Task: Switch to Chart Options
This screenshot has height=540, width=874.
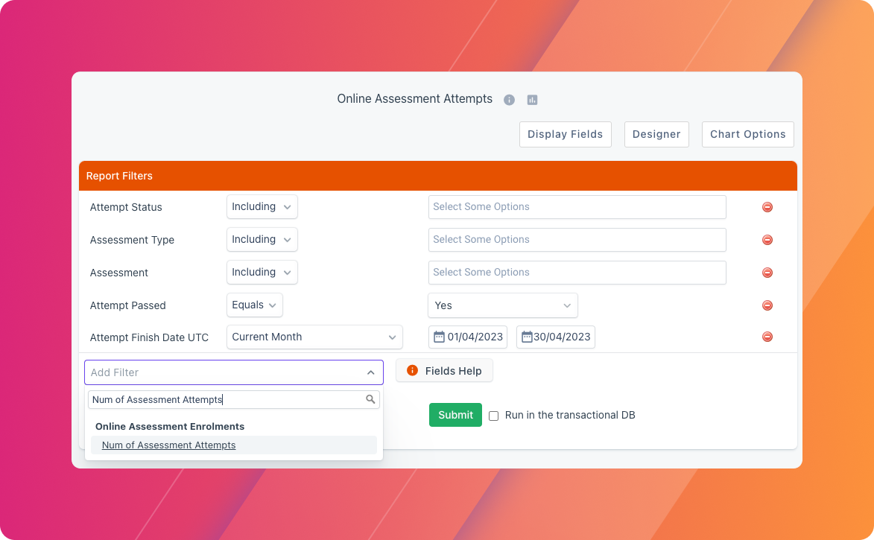Action: [747, 134]
